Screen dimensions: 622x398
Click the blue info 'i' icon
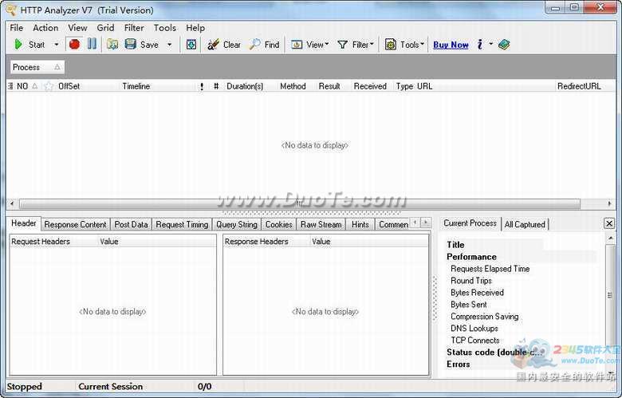480,45
